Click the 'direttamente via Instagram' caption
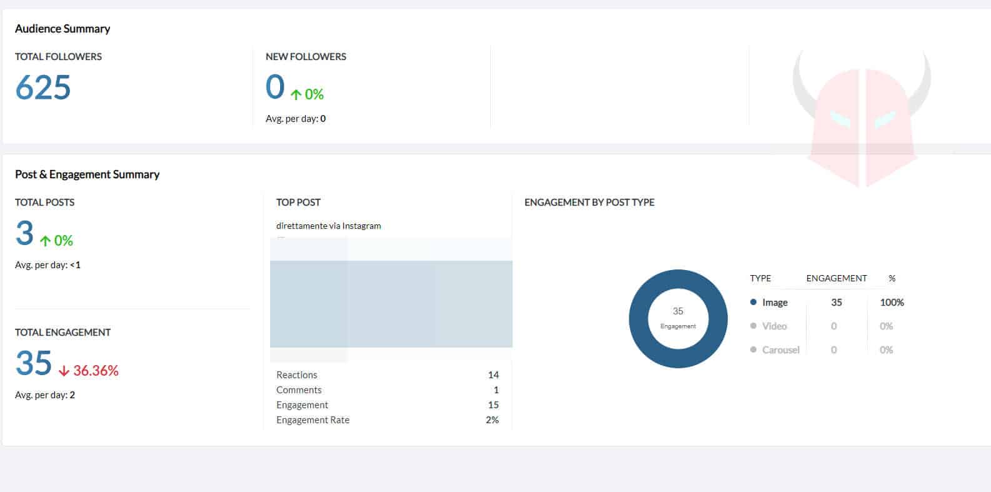This screenshot has height=492, width=991. click(328, 226)
